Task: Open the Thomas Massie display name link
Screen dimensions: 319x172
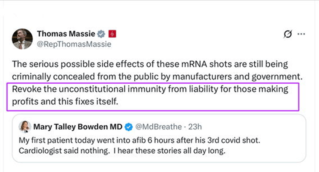Action: click(66, 34)
